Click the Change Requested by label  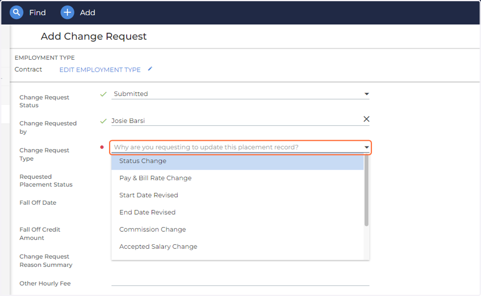pos(48,128)
